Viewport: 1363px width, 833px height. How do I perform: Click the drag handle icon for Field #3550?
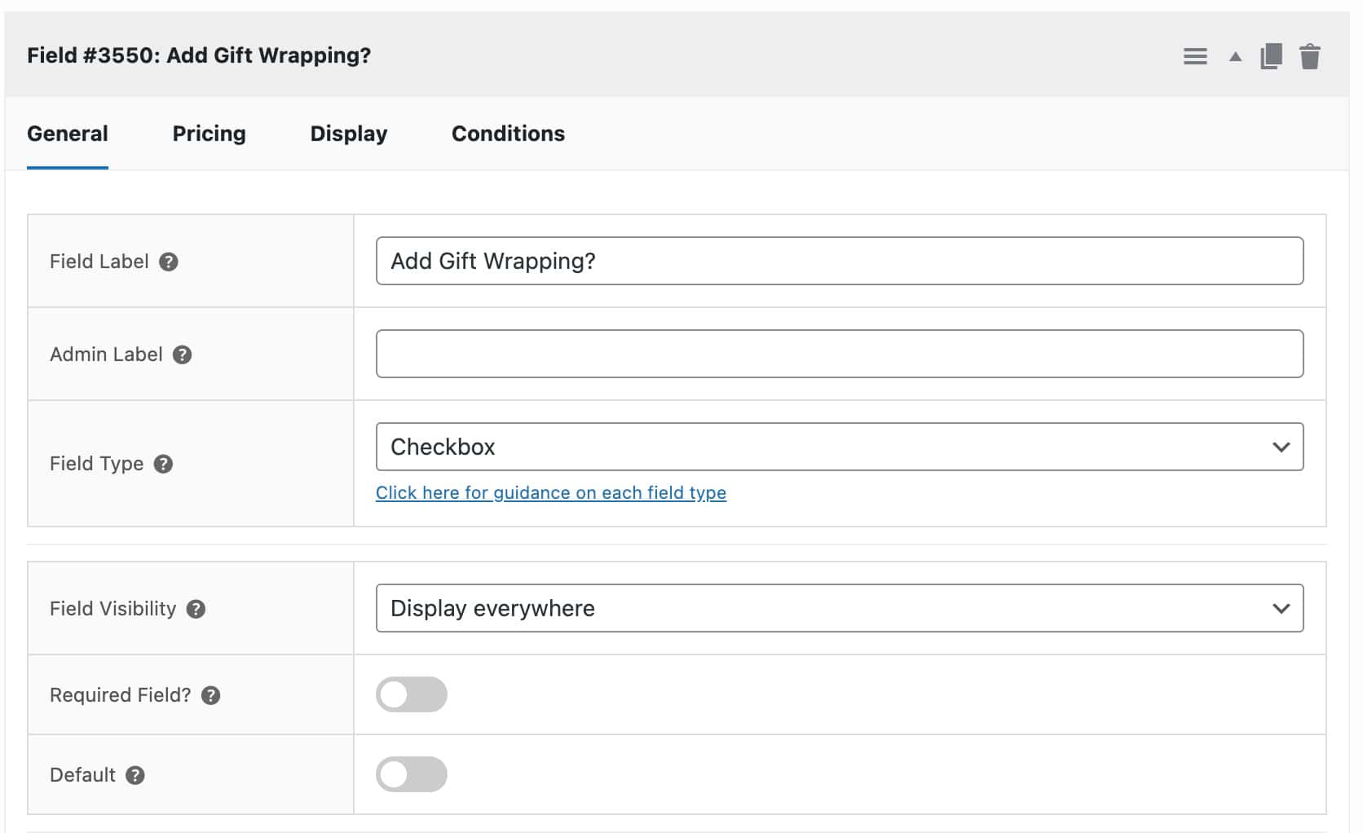1195,56
